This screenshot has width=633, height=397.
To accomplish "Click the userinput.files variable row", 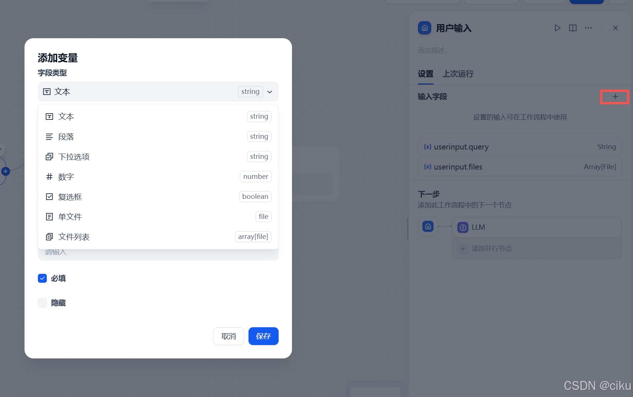I will click(520, 167).
